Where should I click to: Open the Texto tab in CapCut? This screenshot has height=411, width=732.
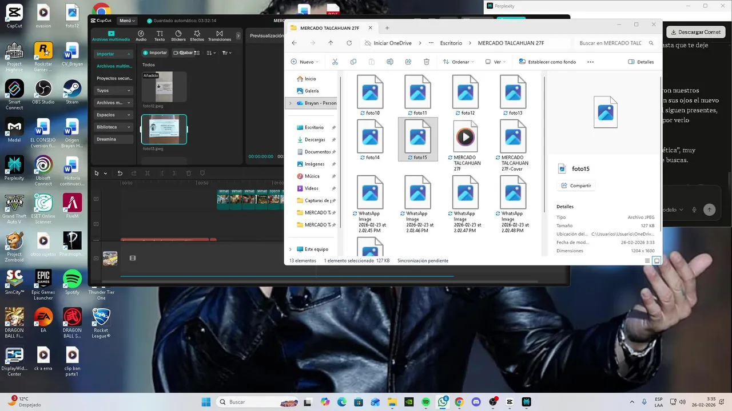[x=160, y=36]
